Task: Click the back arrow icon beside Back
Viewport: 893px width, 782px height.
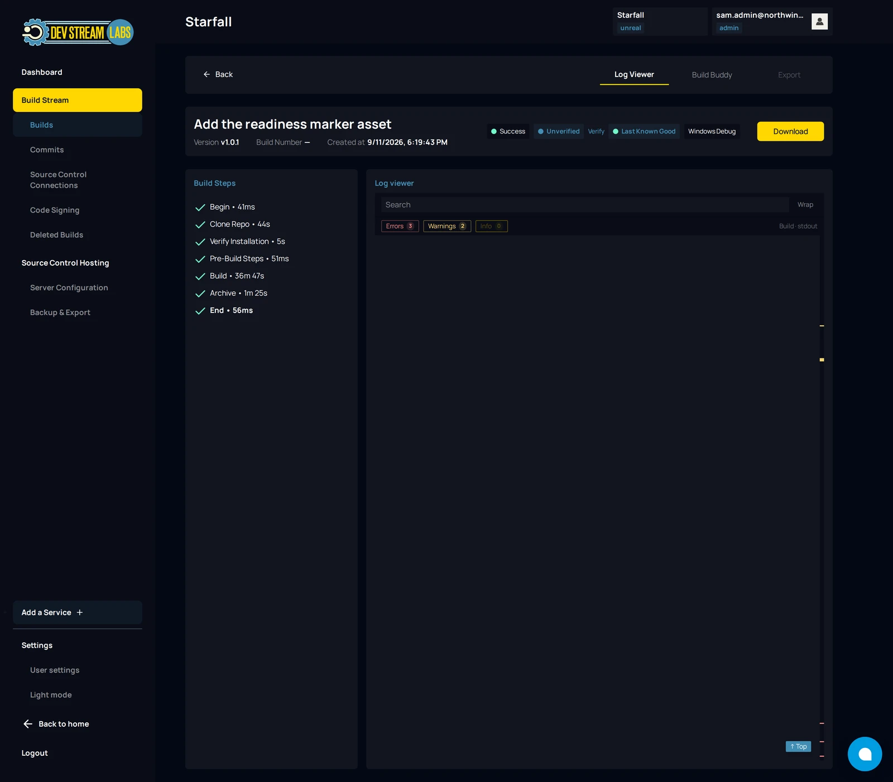Action: pyautogui.click(x=207, y=74)
